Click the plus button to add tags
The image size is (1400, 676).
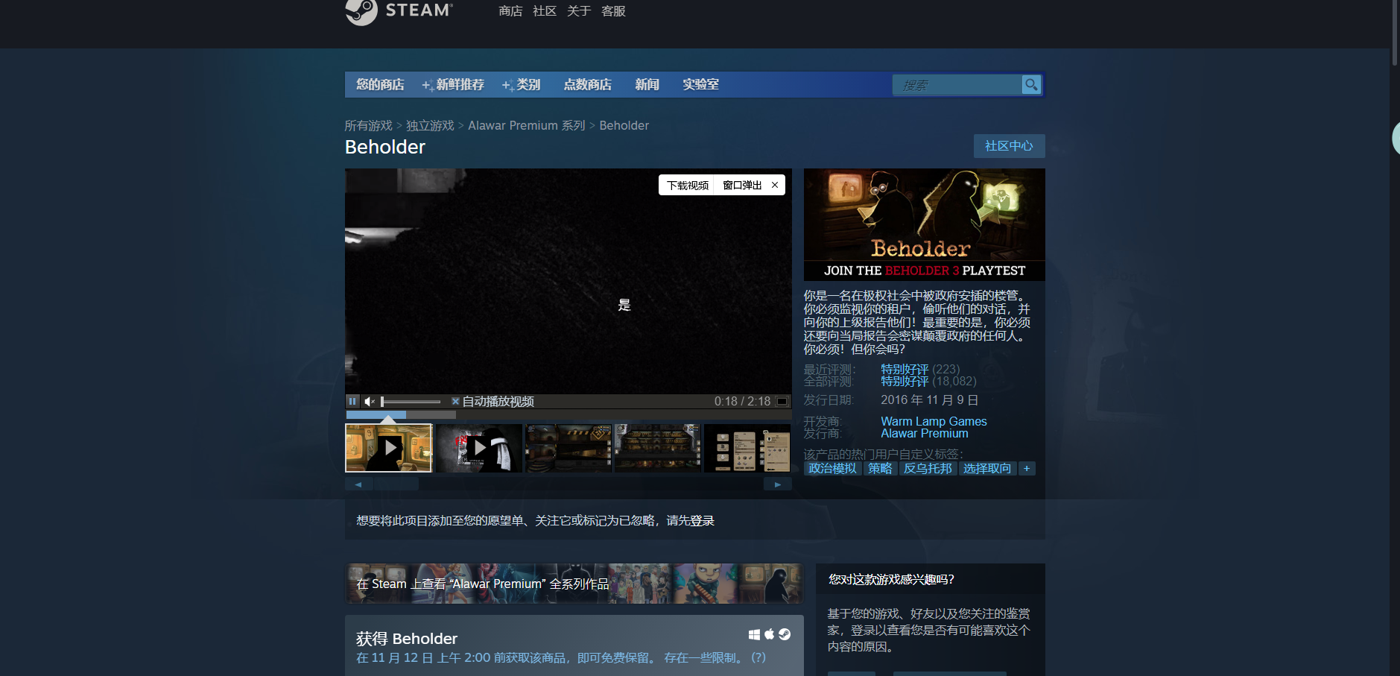coord(1027,469)
